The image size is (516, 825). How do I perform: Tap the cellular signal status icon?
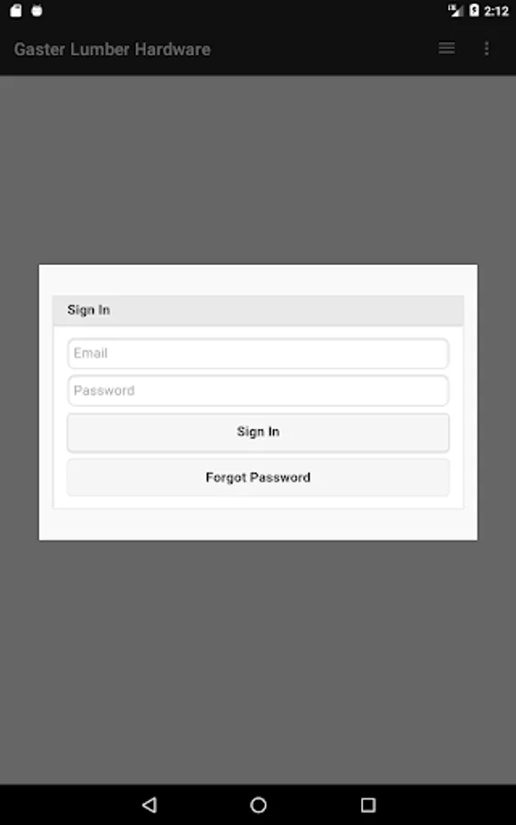pyautogui.click(x=456, y=10)
